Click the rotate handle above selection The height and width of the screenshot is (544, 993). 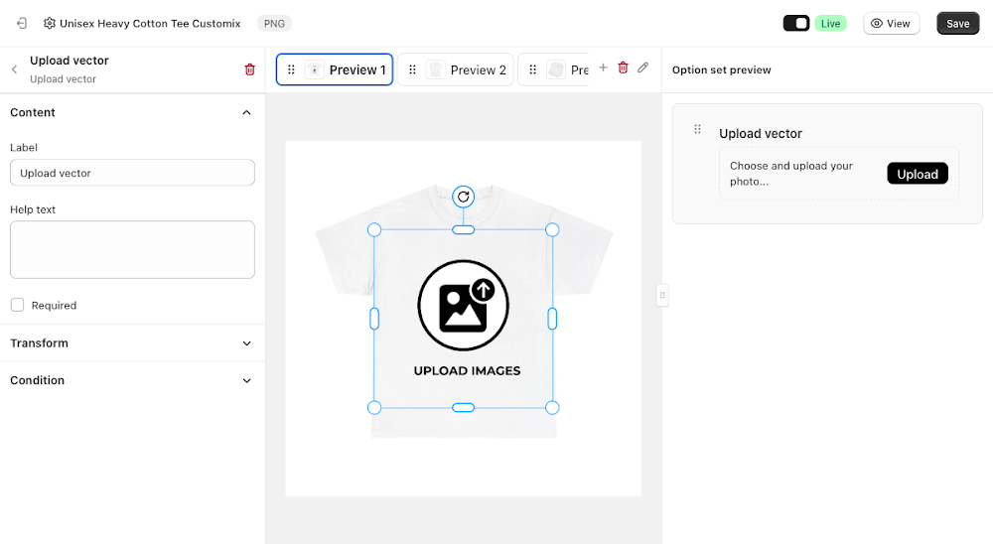(x=464, y=197)
